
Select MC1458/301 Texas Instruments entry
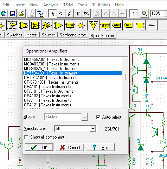(73, 59)
